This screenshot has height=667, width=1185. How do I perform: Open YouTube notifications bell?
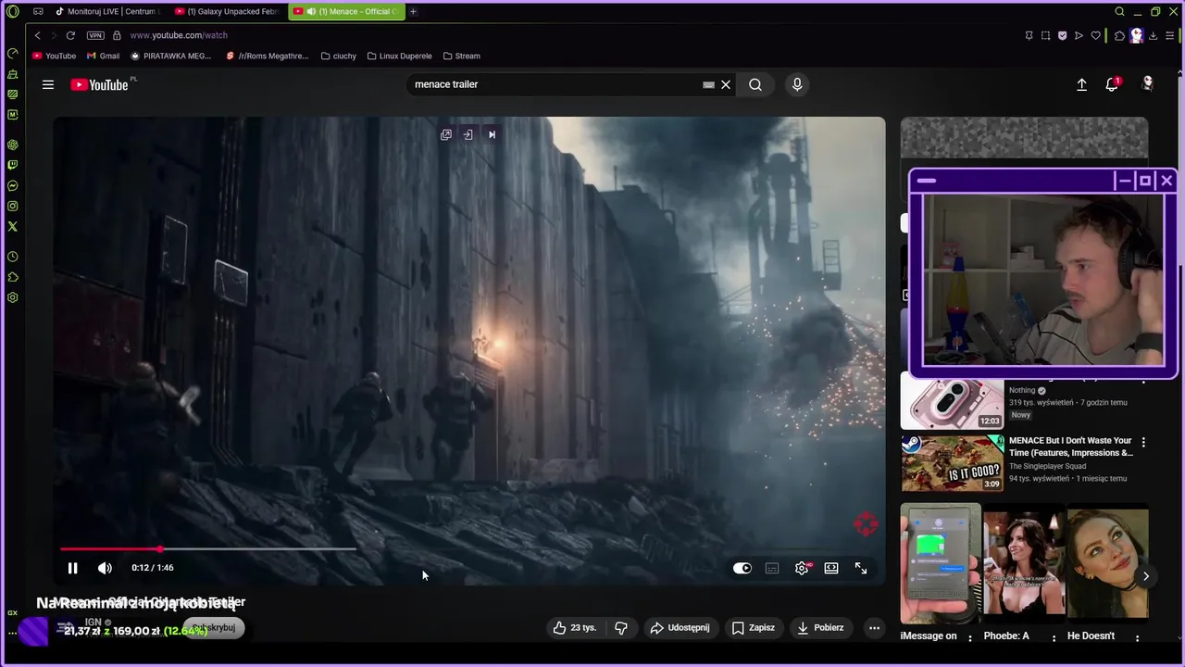pyautogui.click(x=1112, y=84)
